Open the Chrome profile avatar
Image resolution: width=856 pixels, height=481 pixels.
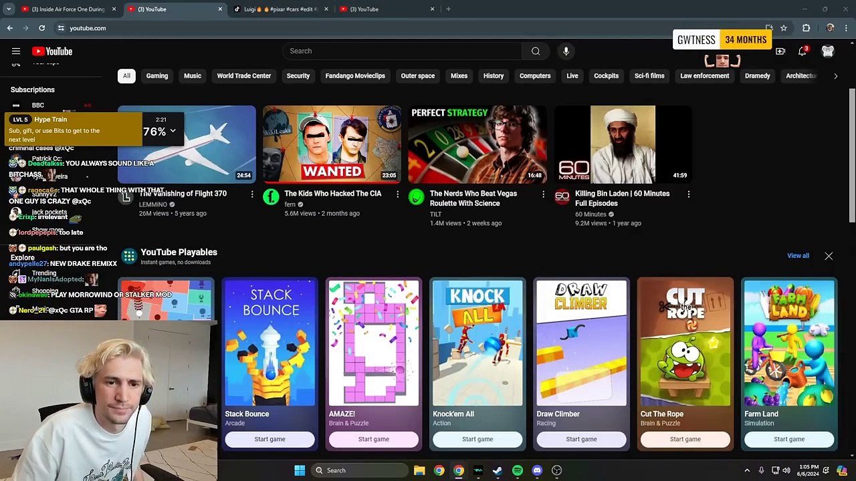[830, 28]
